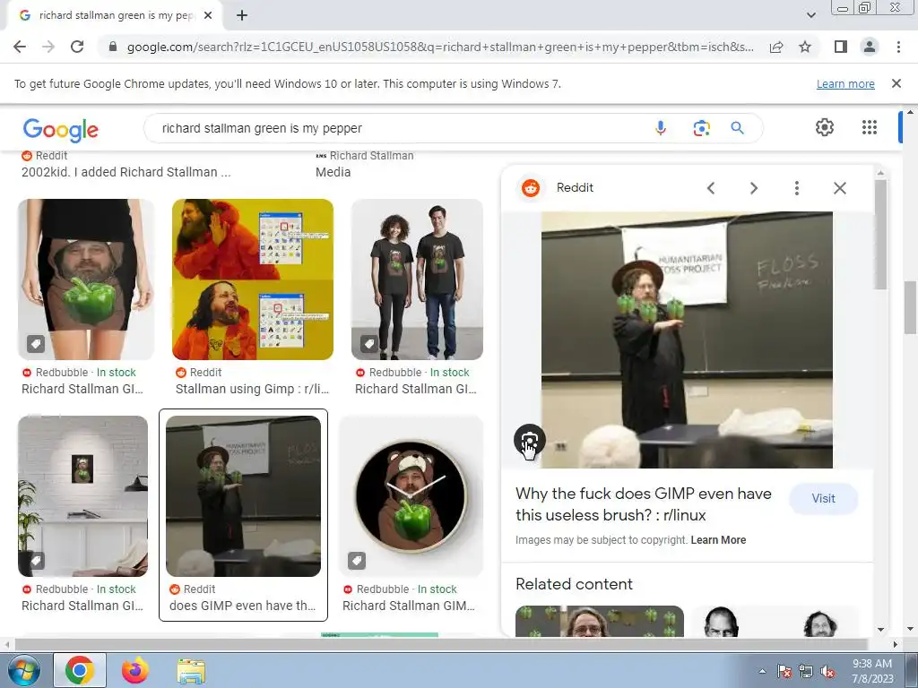Click the Reddit source icon in preview header
The width and height of the screenshot is (918, 688).
coord(531,188)
